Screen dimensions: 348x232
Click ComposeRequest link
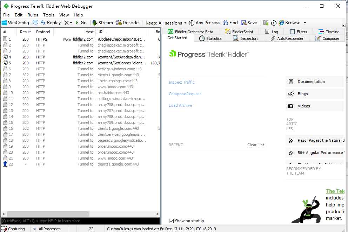point(185,94)
